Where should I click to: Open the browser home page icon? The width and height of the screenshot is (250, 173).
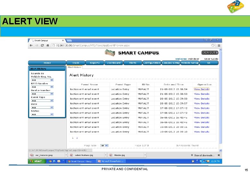(48, 45)
